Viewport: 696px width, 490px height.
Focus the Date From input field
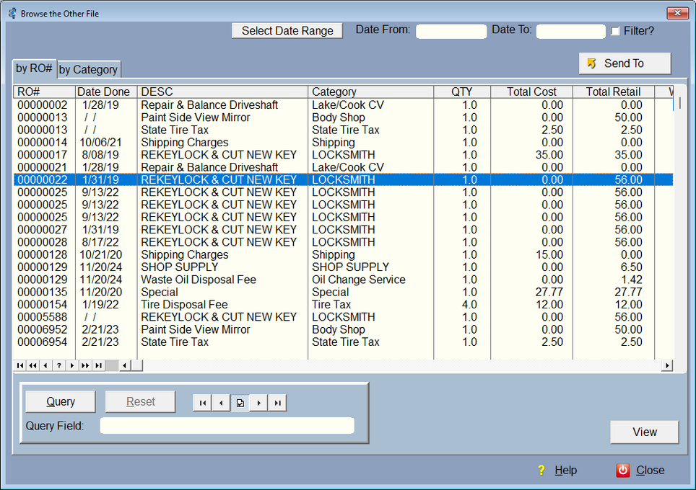pyautogui.click(x=451, y=32)
